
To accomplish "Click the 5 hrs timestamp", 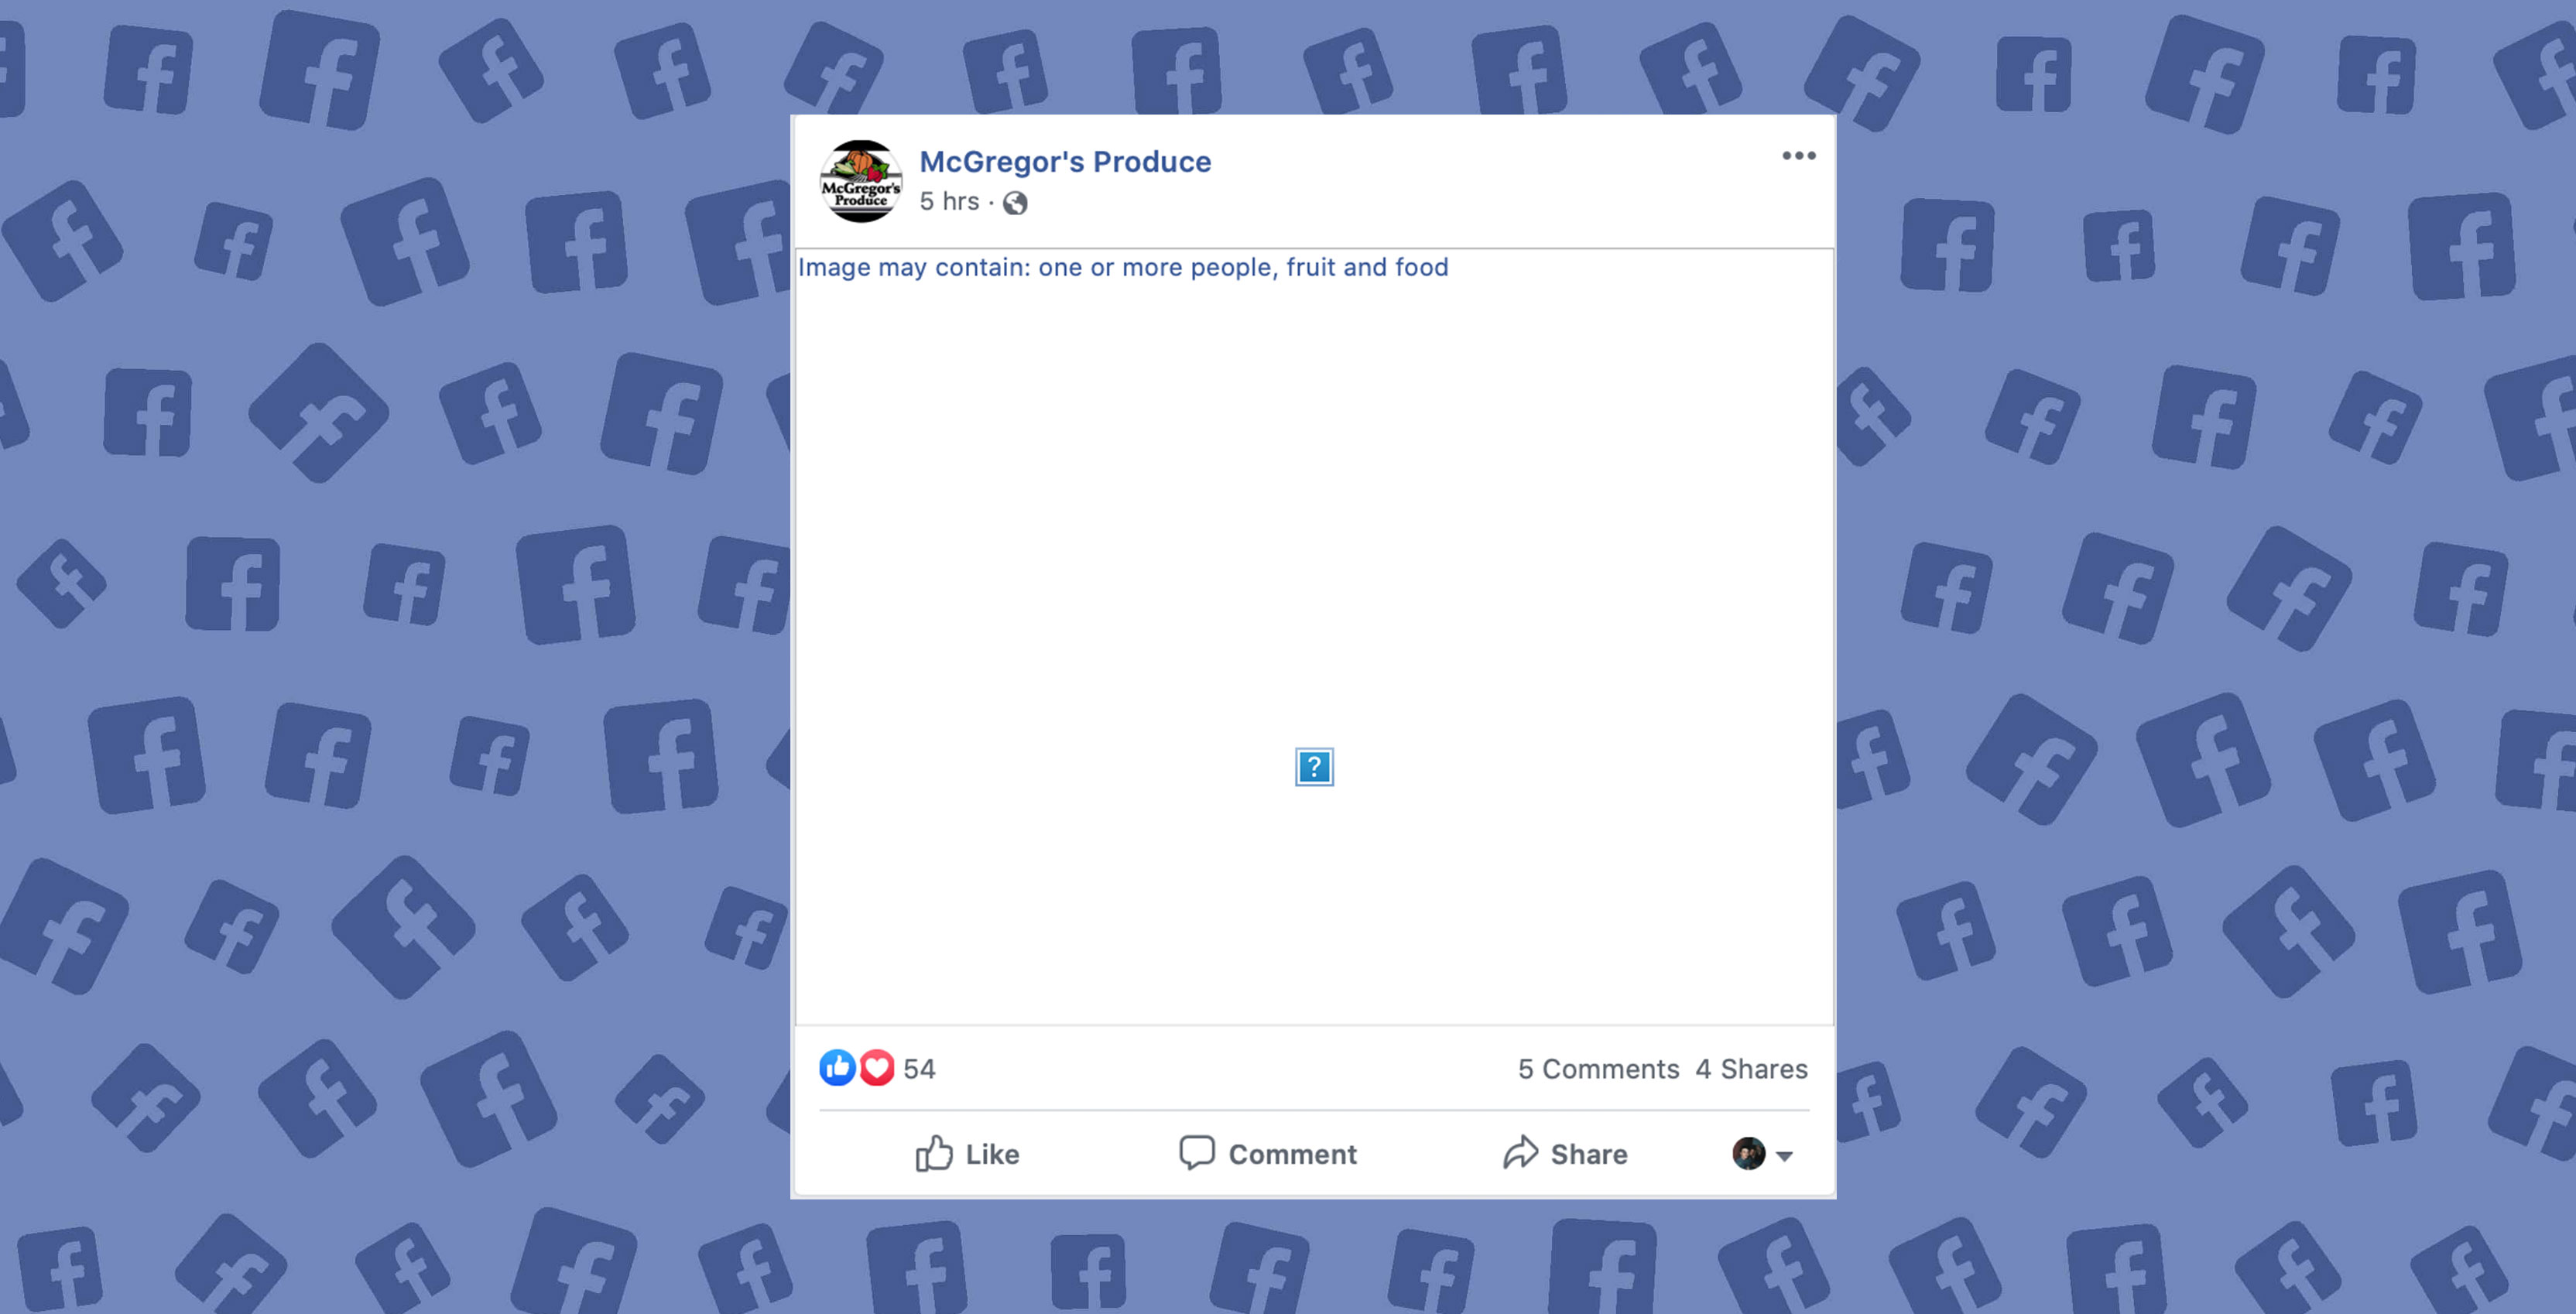I will 949,202.
